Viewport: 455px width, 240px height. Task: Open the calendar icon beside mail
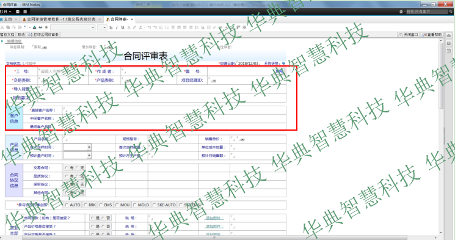point(25,12)
